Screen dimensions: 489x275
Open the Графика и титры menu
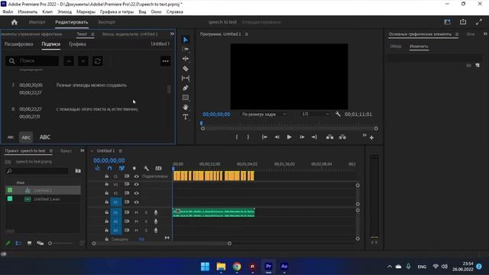pos(117,12)
